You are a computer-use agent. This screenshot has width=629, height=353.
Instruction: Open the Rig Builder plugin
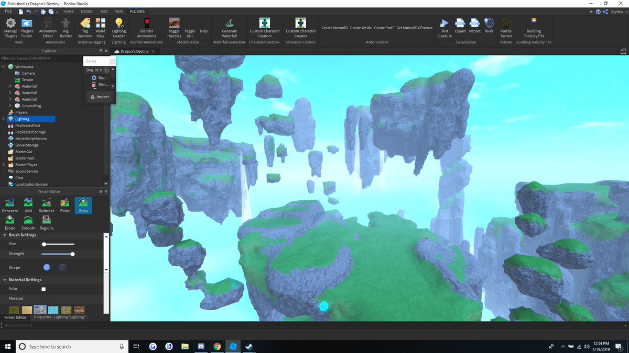(66, 28)
